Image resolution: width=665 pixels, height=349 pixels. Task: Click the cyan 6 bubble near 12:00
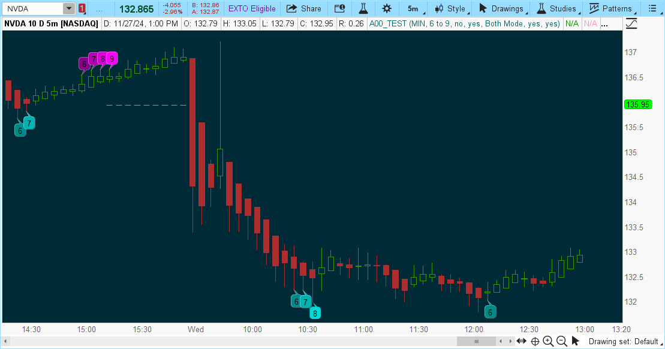491,312
